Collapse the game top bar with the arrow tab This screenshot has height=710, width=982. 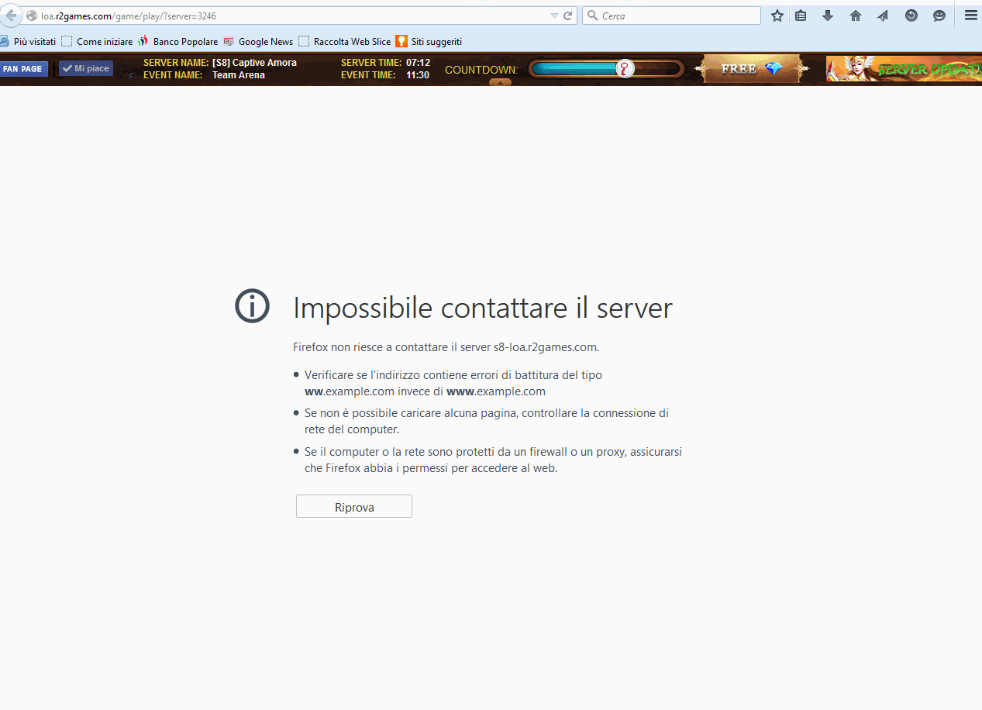(500, 82)
